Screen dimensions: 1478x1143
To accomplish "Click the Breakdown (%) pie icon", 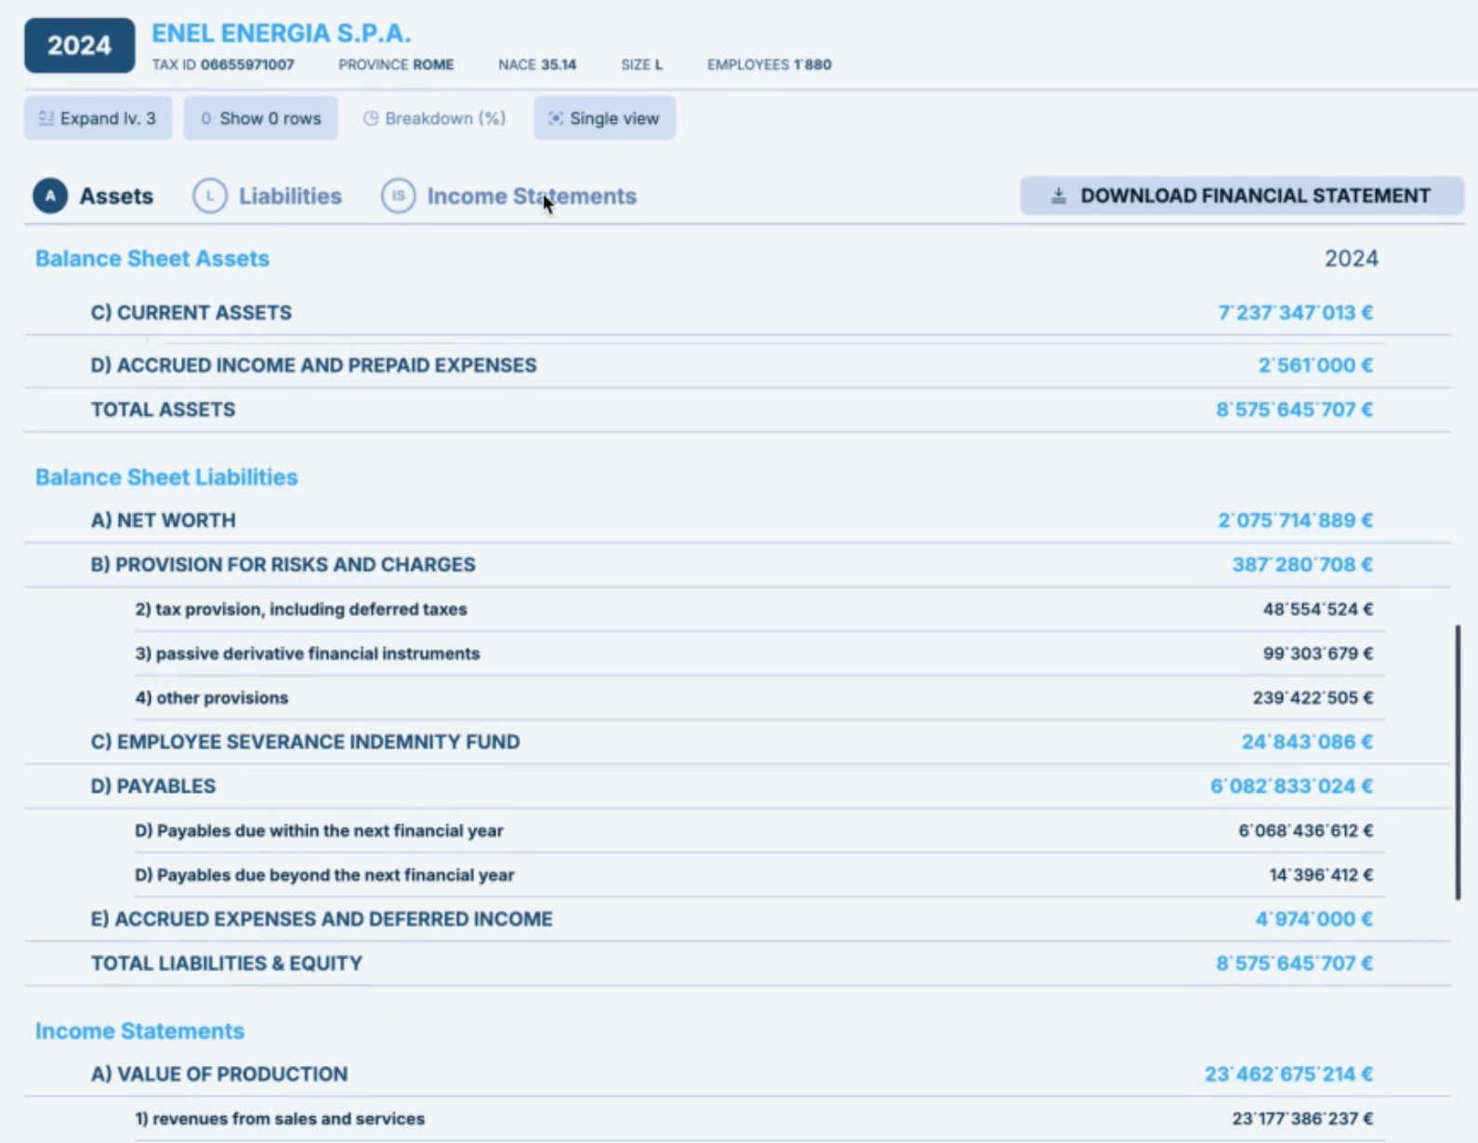I will (x=371, y=118).
